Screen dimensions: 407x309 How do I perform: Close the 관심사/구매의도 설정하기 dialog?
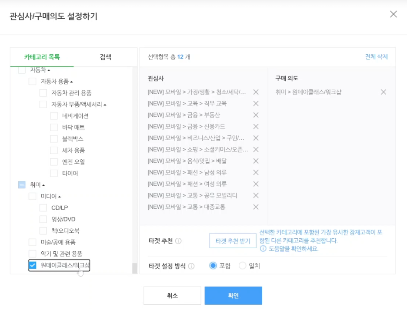tap(394, 14)
